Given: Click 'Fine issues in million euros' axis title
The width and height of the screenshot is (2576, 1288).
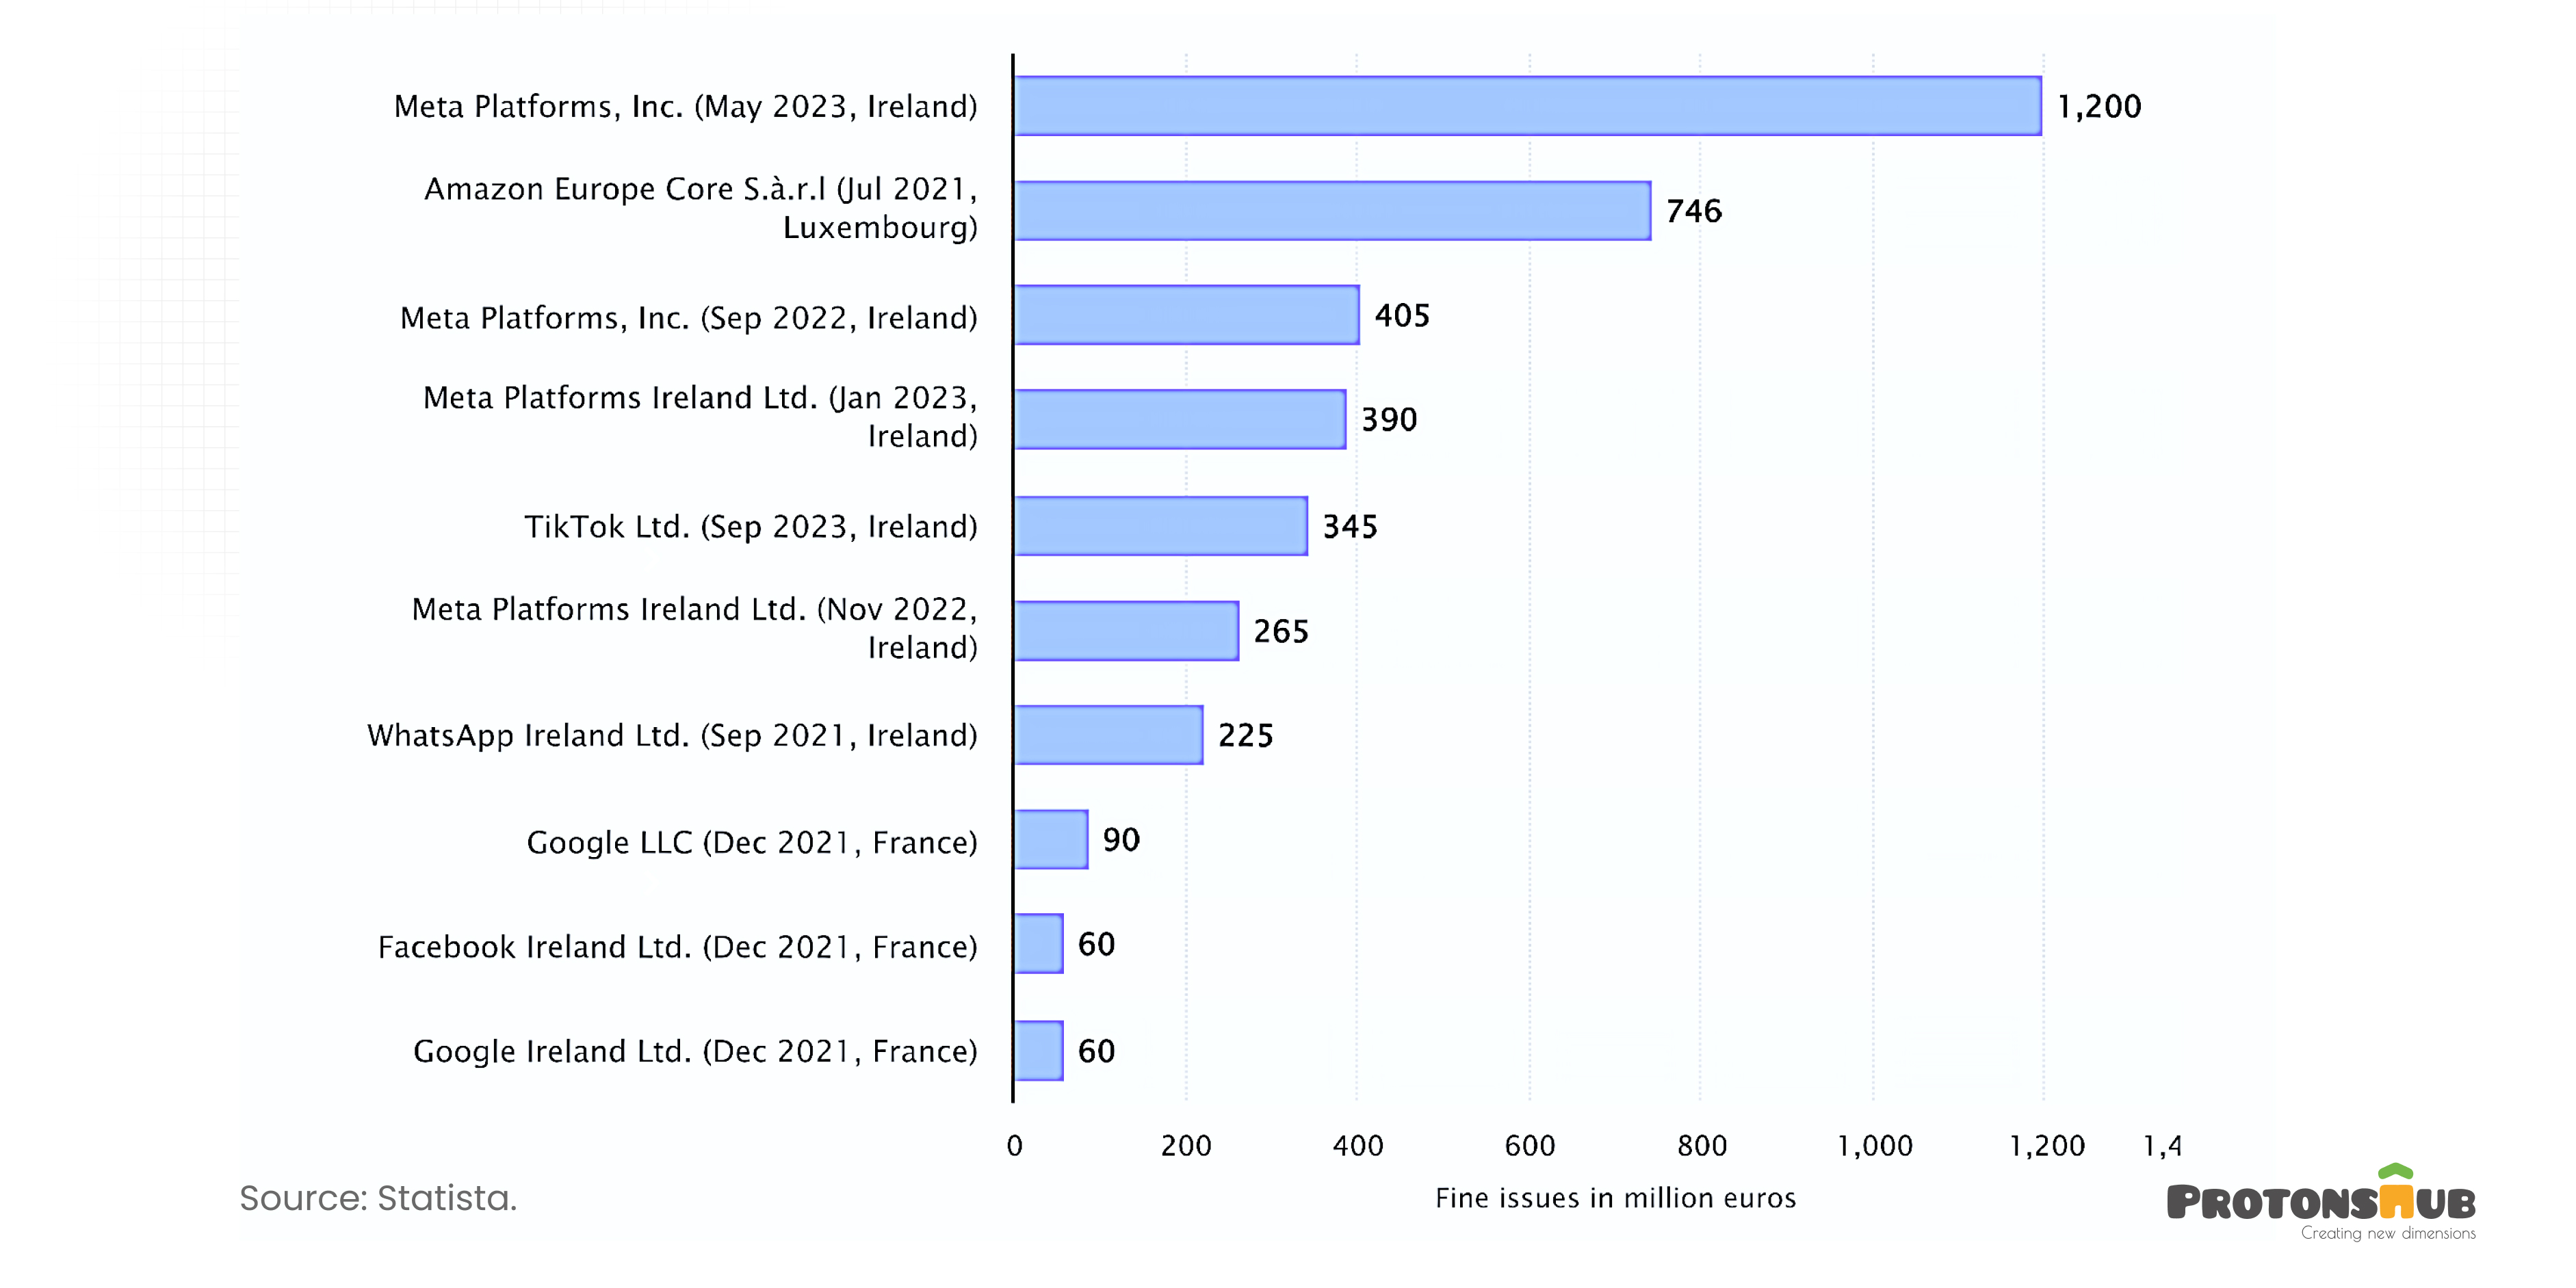Looking at the screenshot, I should coord(1616,1198).
